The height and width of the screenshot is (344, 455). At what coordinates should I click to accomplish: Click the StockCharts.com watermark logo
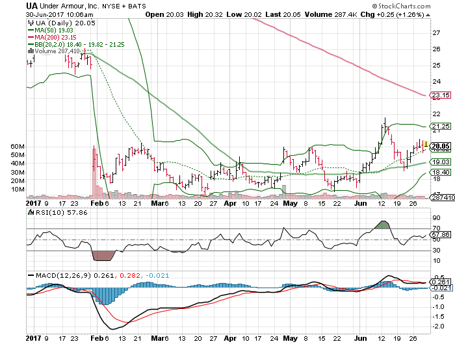(401, 6)
